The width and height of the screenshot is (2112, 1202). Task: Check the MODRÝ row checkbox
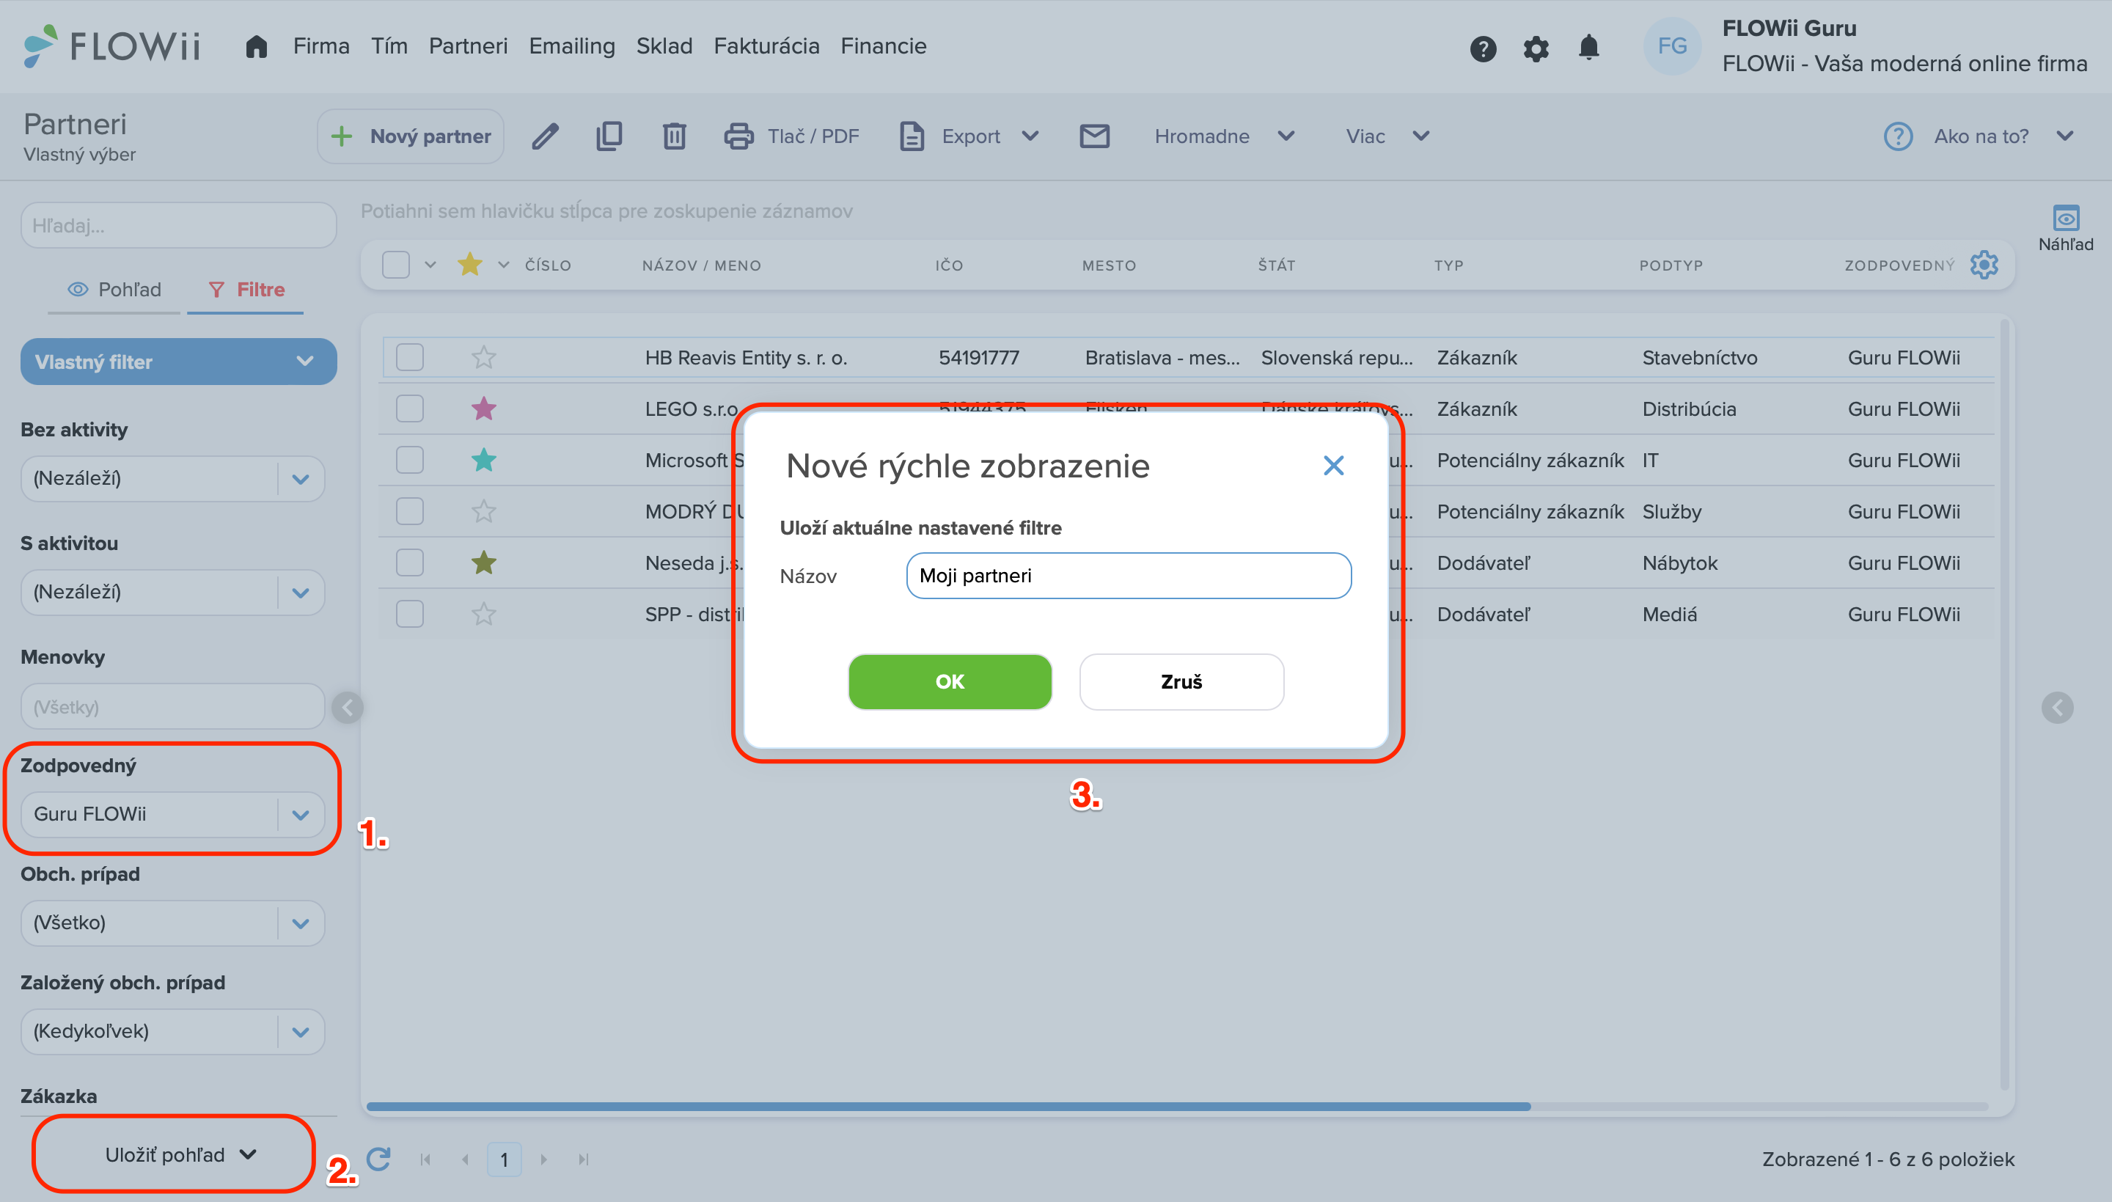point(409,512)
